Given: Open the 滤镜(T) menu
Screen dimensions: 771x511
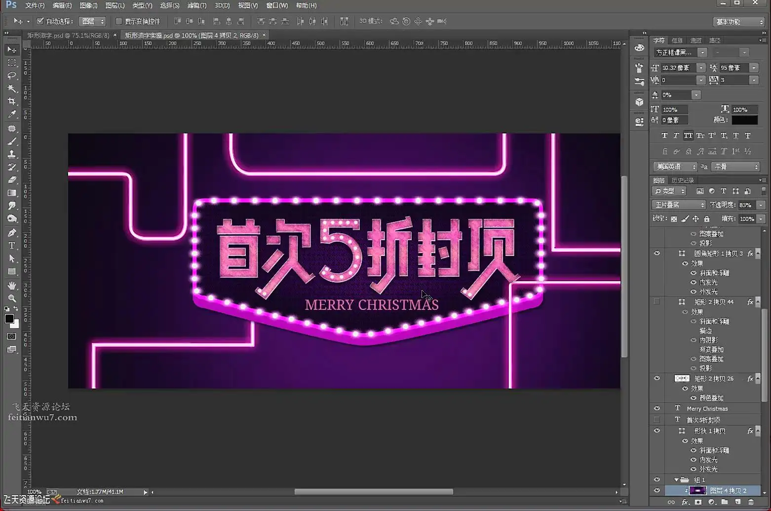Looking at the screenshot, I should coord(197,5).
